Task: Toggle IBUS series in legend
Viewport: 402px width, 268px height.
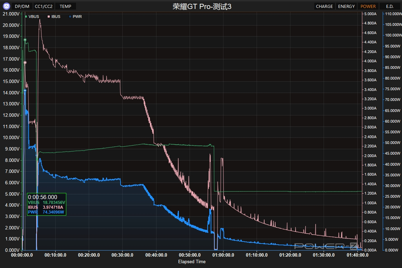Action: [x=54, y=17]
